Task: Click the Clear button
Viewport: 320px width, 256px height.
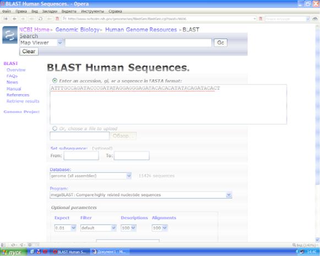Action: 29,51
